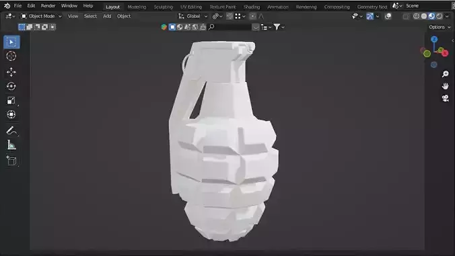The width and height of the screenshot is (455, 256).
Task: Activate the Annotate pencil tool
Action: click(11, 131)
